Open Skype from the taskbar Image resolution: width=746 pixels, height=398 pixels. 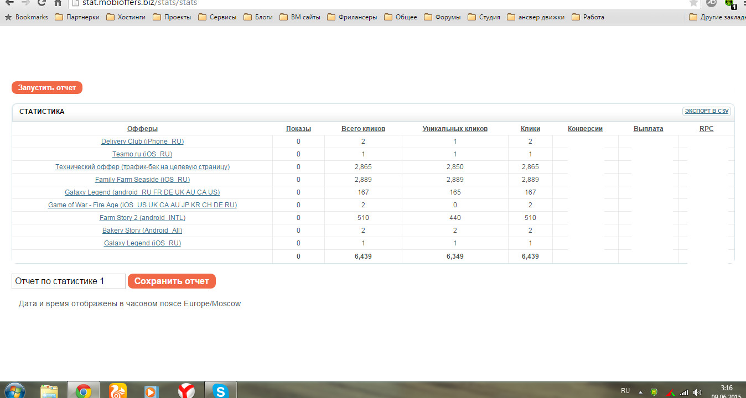point(220,391)
